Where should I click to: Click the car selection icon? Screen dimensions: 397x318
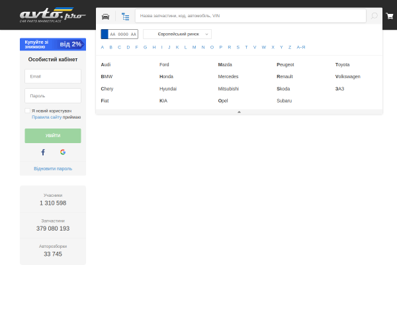tap(105, 17)
